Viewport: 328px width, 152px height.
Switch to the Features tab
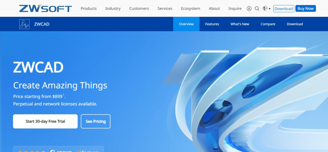point(212,24)
